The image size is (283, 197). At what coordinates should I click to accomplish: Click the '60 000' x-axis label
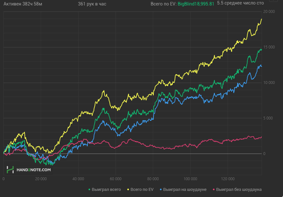[116, 179]
